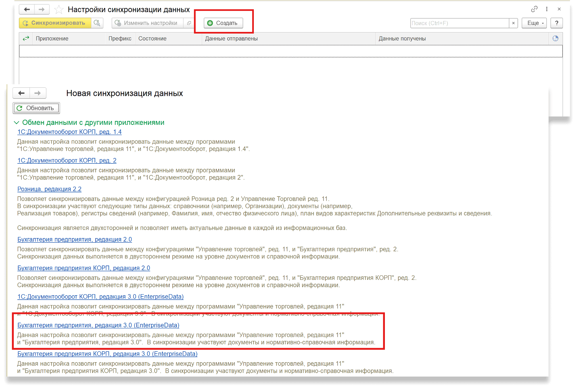Click the arrows icon in table header

[x=26, y=38]
